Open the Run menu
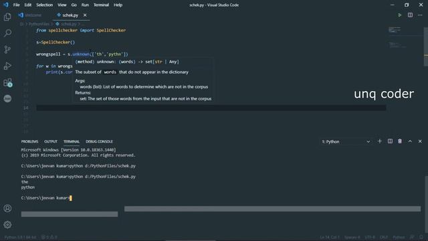This screenshot has height=241, width=428. pos(85,5)
